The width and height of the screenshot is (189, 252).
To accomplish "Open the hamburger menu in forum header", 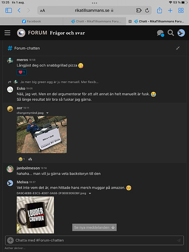I will click(8, 33).
